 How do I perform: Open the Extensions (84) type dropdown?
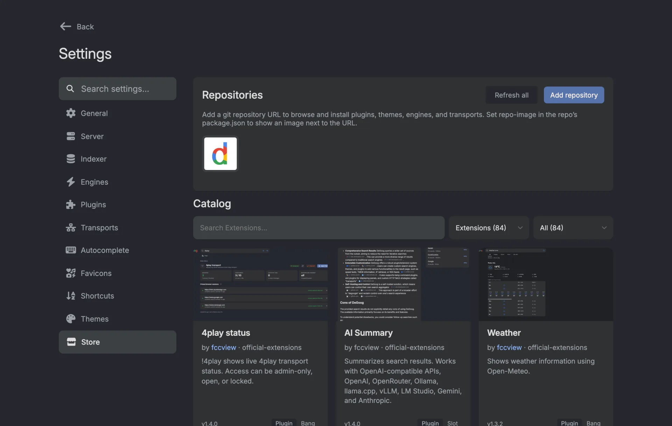click(x=489, y=228)
